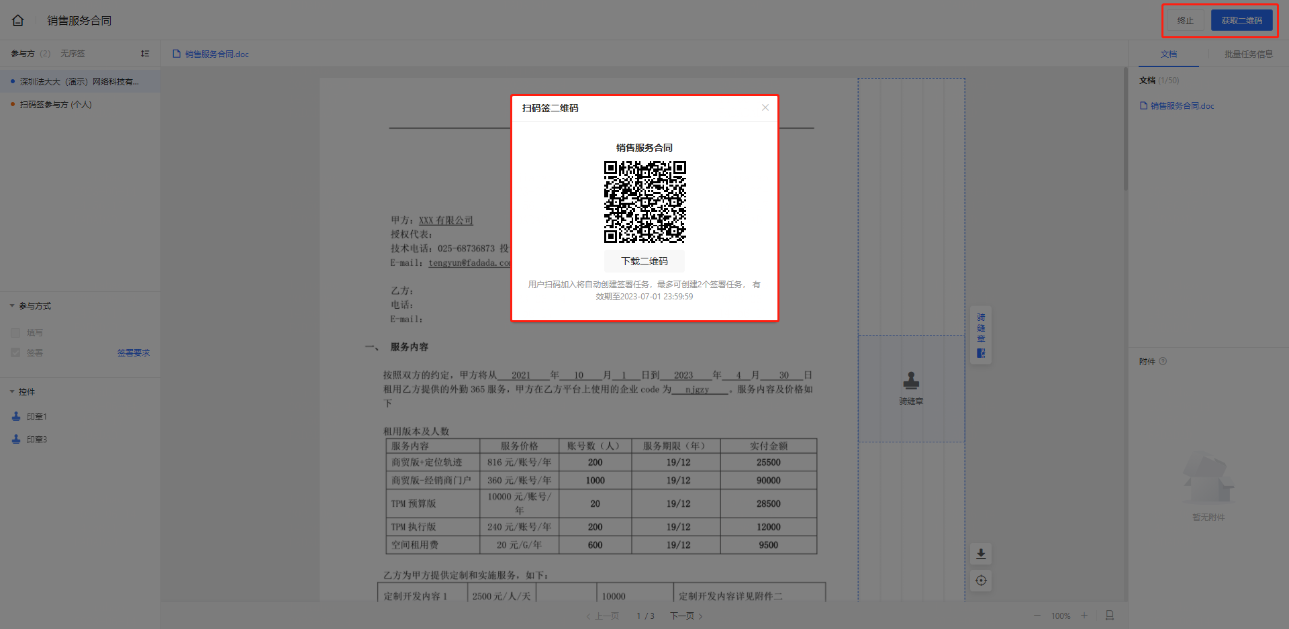
Task: Zoom out with the minus icon
Action: click(1037, 616)
